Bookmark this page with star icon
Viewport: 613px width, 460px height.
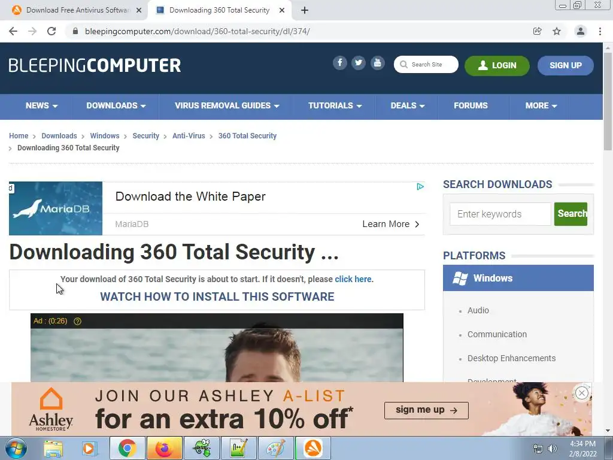[557, 31]
